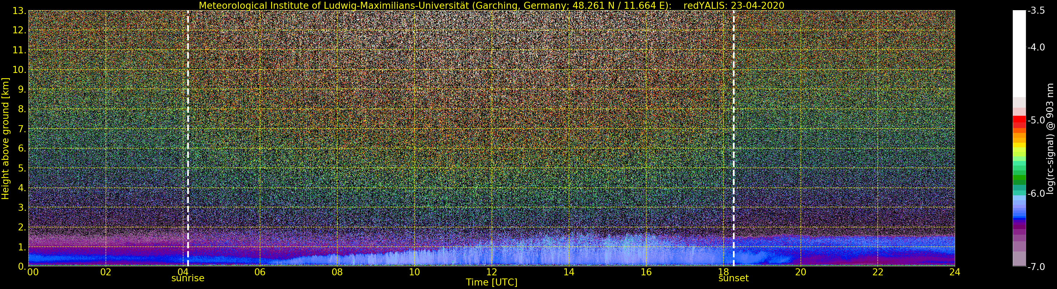Click the '11.' height axis tick label
Screen dimensions: 1057x289
pos(19,50)
